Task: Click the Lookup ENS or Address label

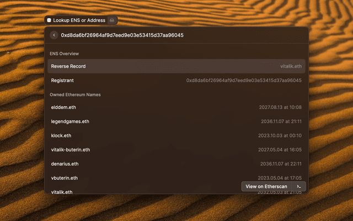Action: 79,20
